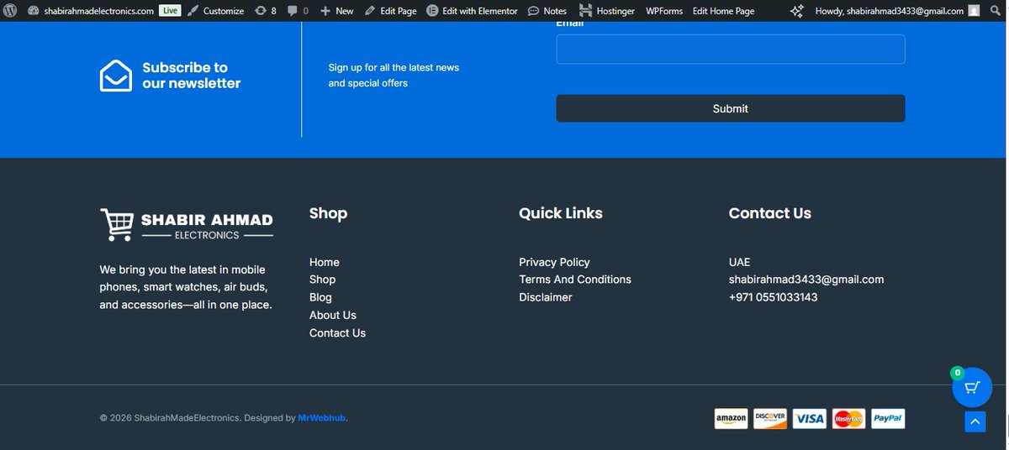Screen dimensions: 1009x450
Task: Click the MasterCard payment icon
Action: [848, 418]
